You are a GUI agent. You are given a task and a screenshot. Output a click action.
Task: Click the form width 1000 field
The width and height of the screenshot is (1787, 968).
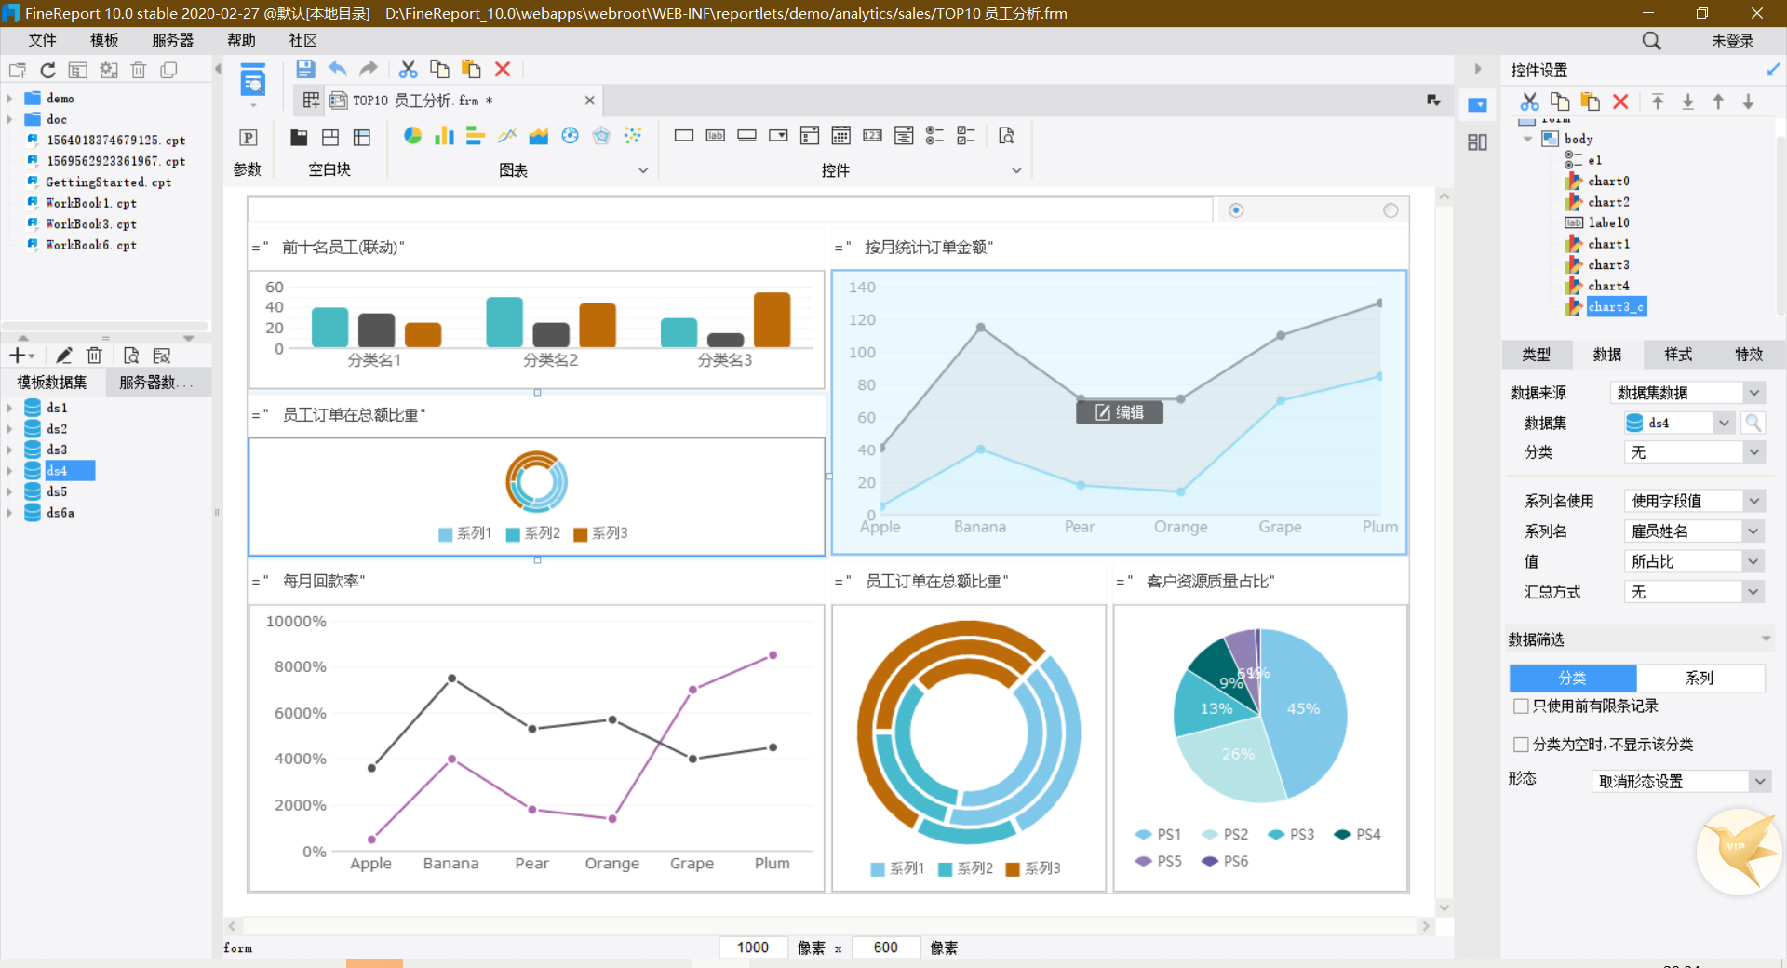(x=753, y=948)
